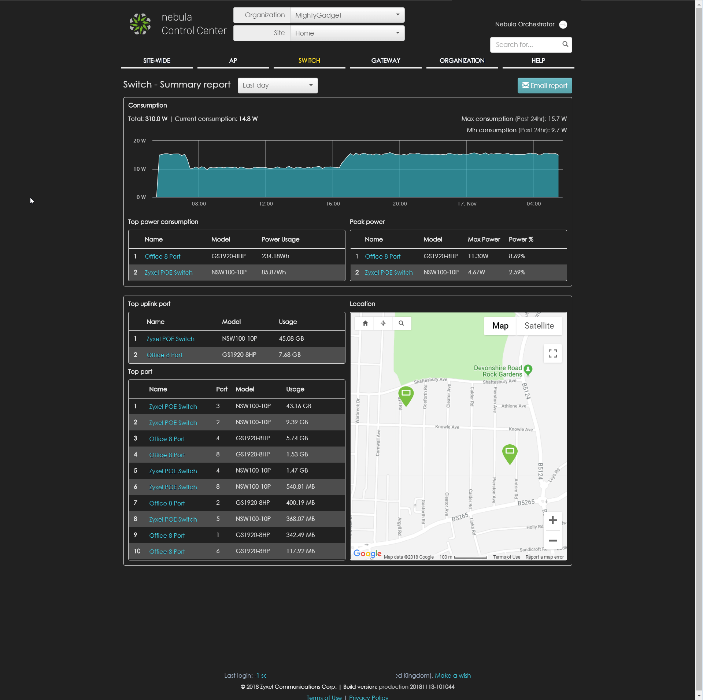The image size is (703, 700).
Task: Click the Nebula Control Center logo
Action: (140, 24)
